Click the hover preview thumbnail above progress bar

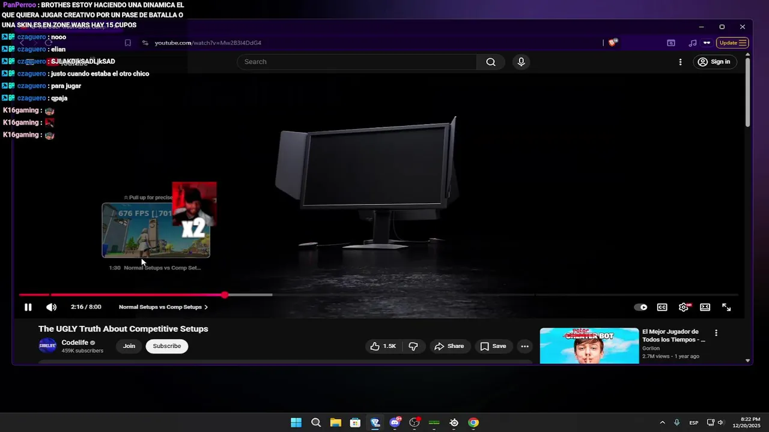coord(156,230)
